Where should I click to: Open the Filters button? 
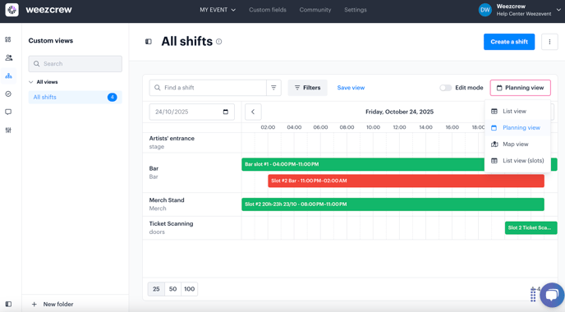click(307, 88)
